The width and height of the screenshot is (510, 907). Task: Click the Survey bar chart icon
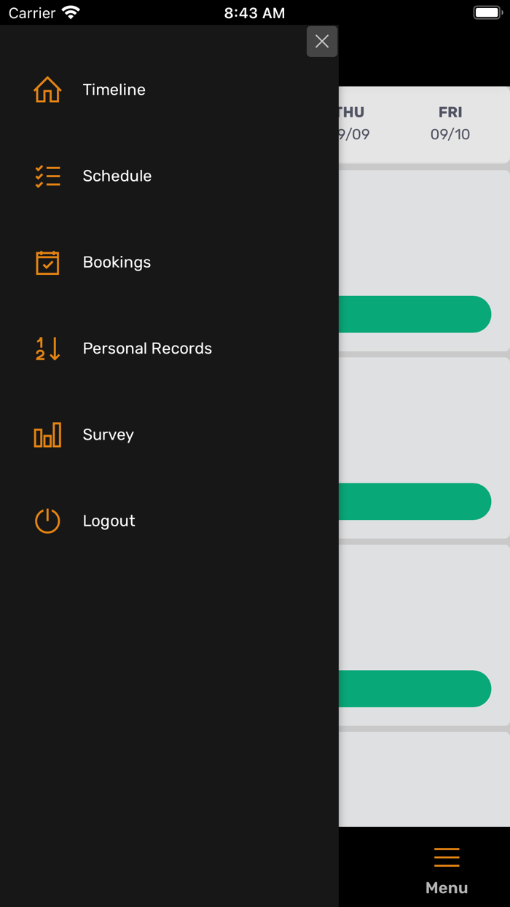point(47,435)
